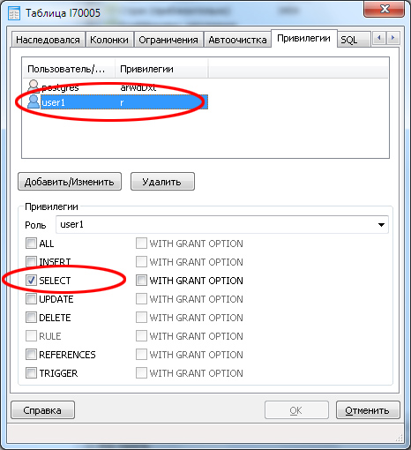Viewport: 411px width, 450px height.
Task: Click the table icon in title bar
Action: point(14,13)
